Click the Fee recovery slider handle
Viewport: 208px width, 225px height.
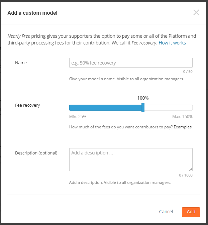(x=143, y=108)
